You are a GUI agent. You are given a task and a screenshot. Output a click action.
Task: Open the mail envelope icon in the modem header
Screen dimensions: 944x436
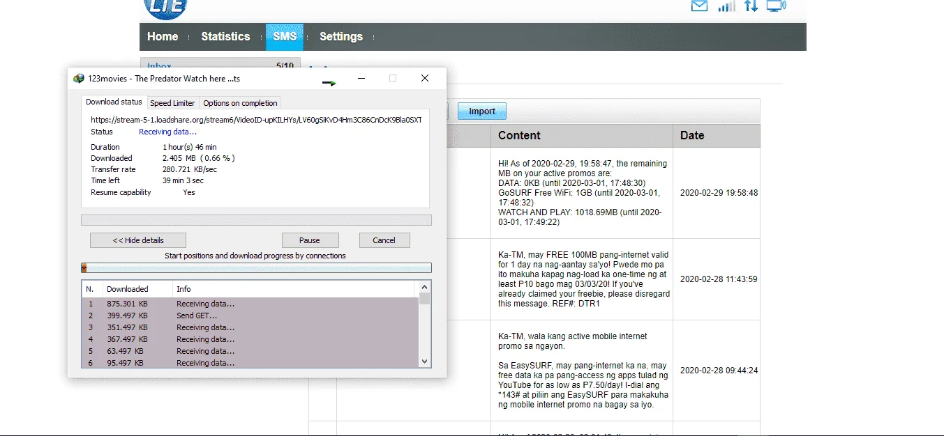(x=699, y=6)
